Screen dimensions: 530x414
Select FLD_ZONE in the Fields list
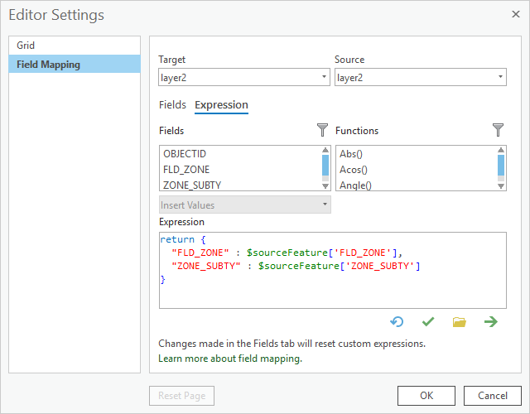240,169
